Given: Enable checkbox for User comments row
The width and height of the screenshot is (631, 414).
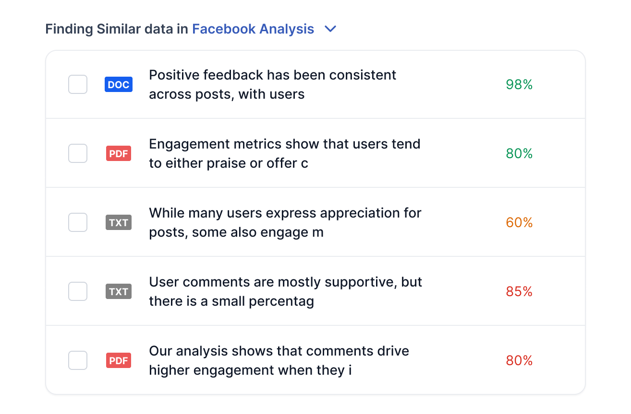Looking at the screenshot, I should (x=78, y=292).
